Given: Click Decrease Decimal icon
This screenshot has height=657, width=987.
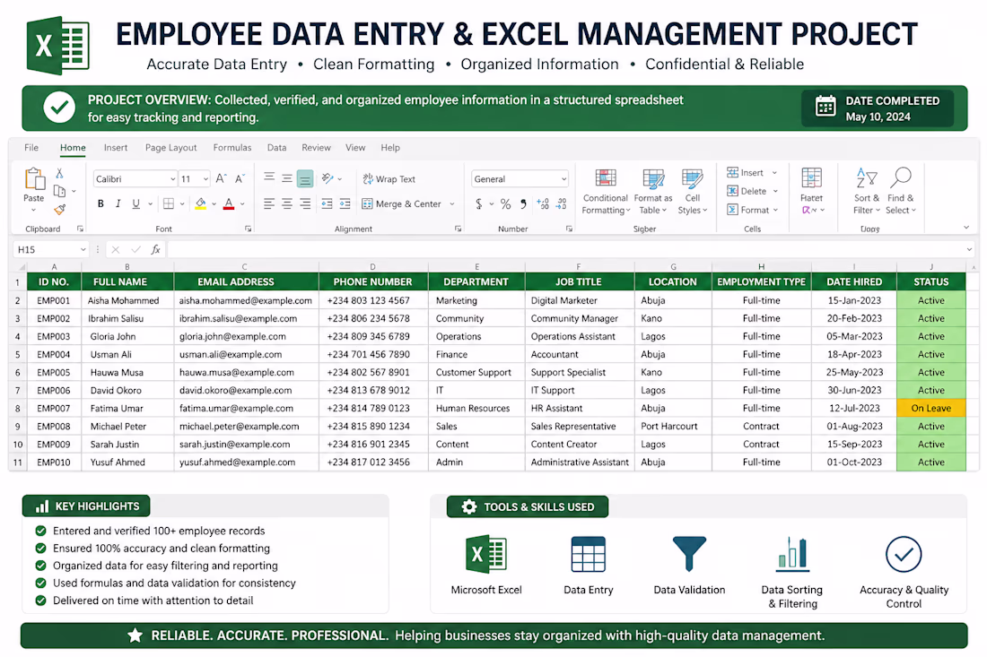Looking at the screenshot, I should [562, 203].
